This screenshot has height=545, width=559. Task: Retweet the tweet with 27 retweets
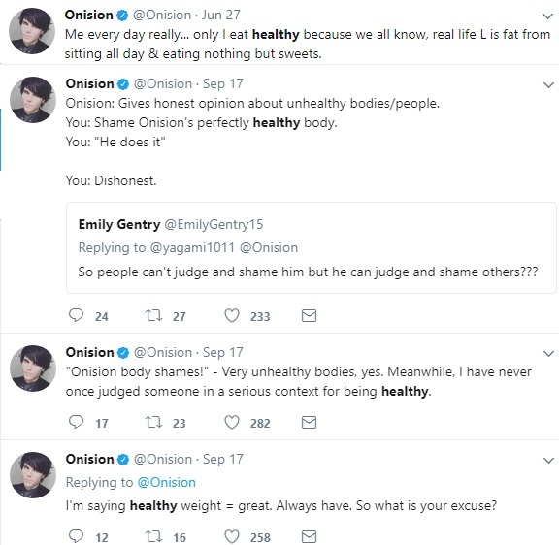(153, 315)
